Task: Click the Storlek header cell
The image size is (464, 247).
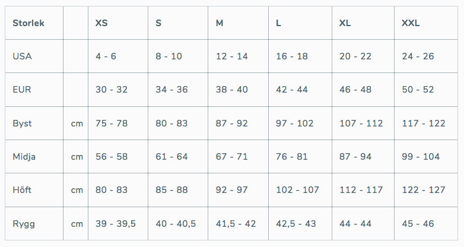Action: [34, 23]
